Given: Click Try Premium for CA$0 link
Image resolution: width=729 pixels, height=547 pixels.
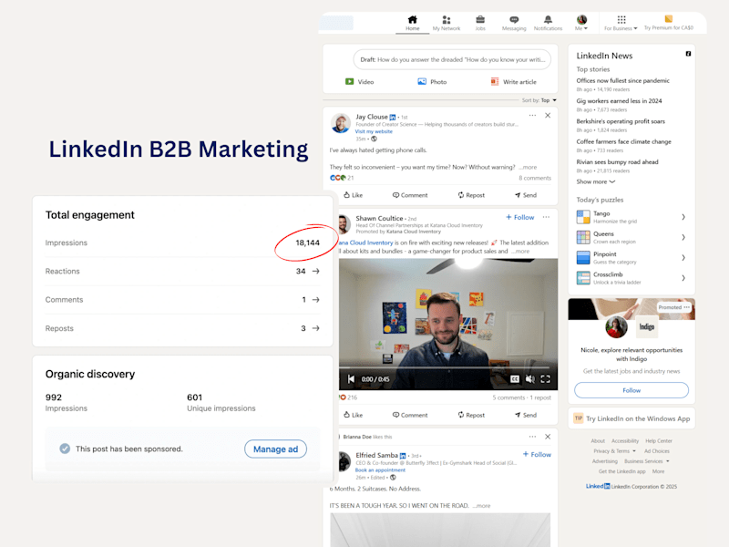Looking at the screenshot, I should pyautogui.click(x=669, y=24).
